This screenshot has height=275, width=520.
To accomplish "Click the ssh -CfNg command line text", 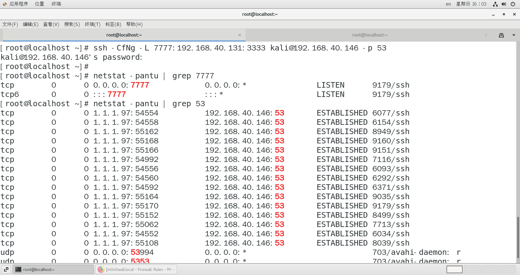I will [240, 48].
